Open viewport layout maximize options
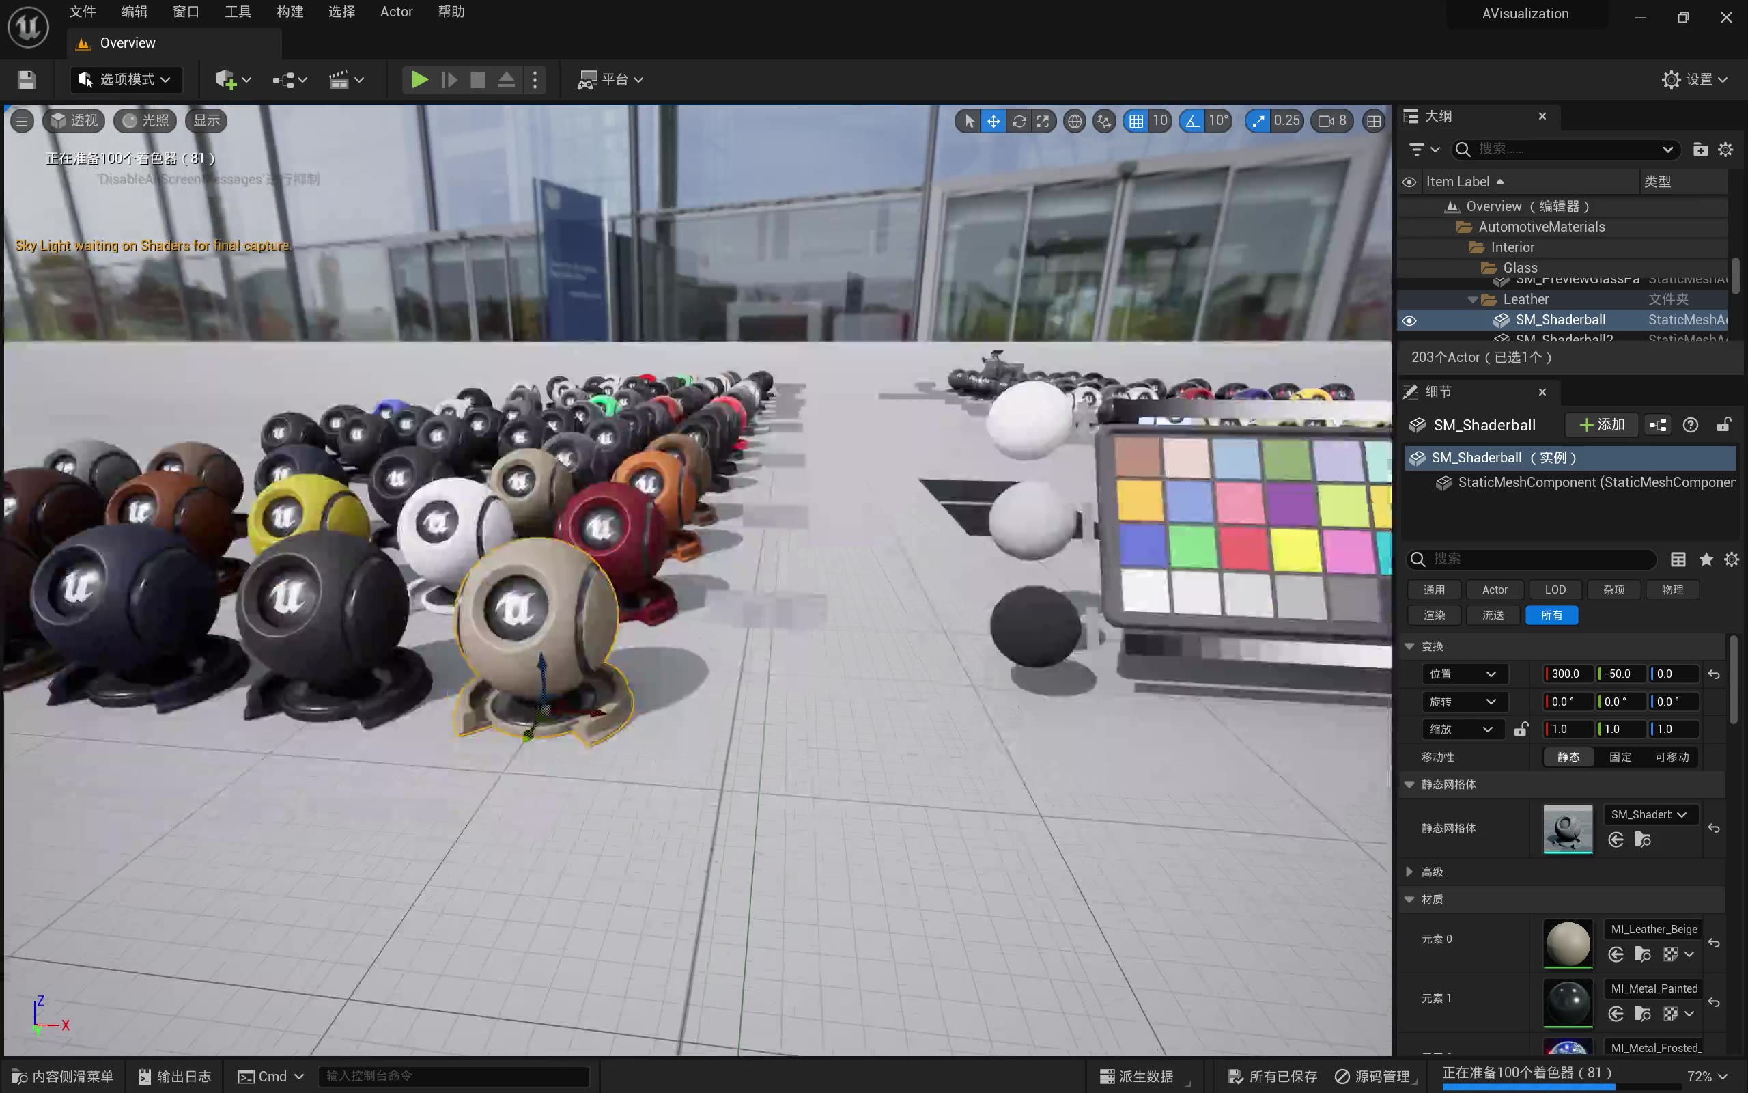 point(1374,121)
